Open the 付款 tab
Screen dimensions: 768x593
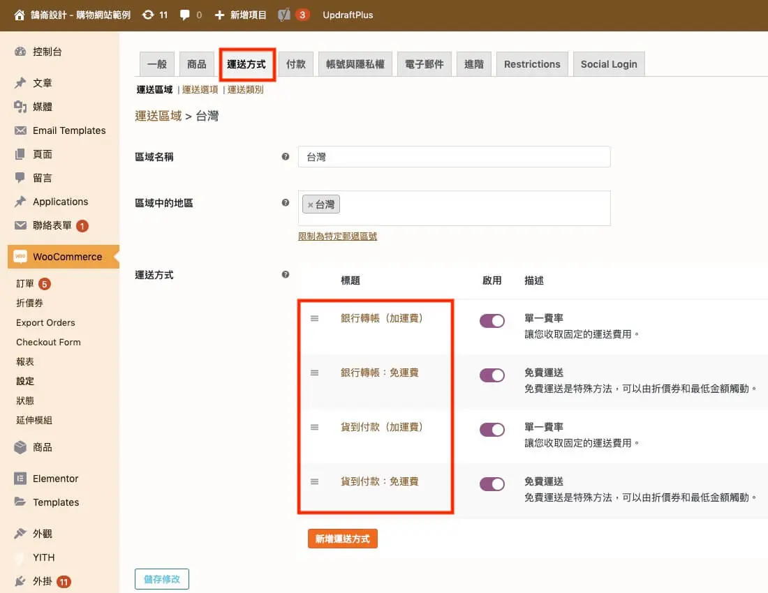click(x=296, y=64)
